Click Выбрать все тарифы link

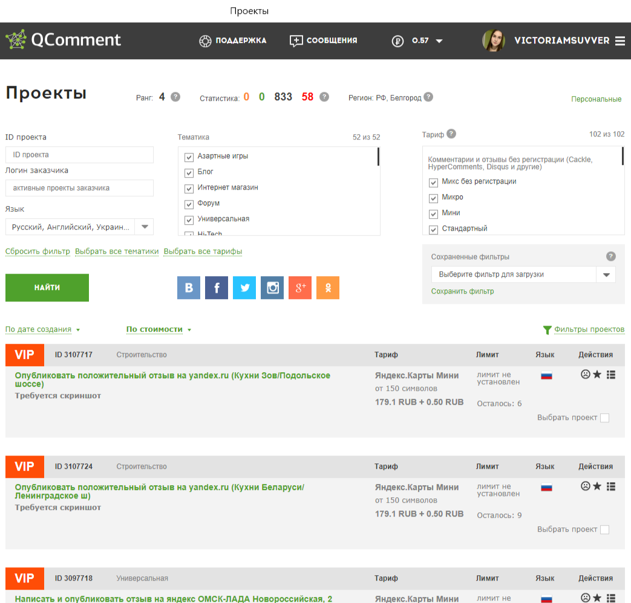click(203, 251)
